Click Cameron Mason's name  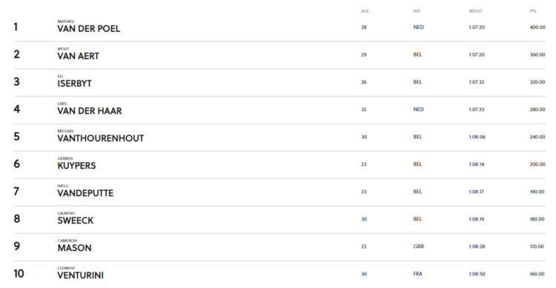pos(74,247)
